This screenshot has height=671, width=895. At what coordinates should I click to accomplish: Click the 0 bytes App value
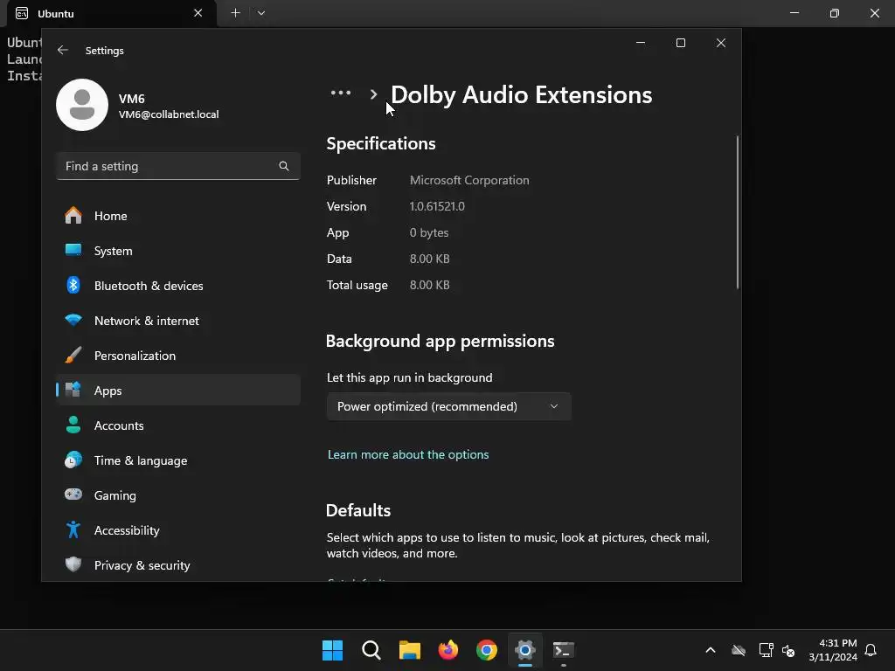(x=429, y=232)
